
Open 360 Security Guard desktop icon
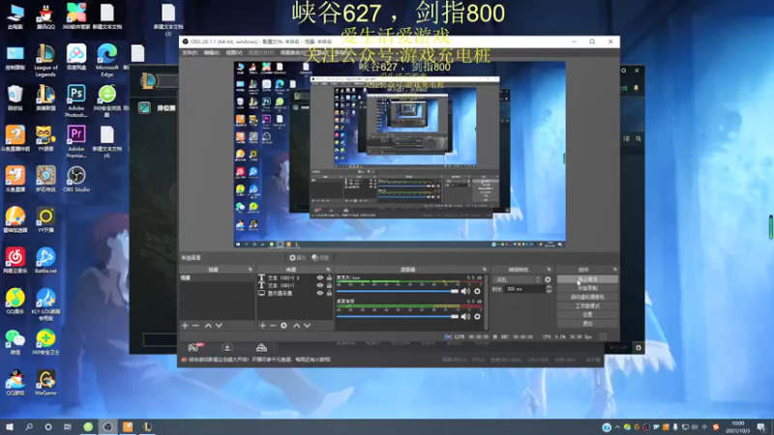45,342
